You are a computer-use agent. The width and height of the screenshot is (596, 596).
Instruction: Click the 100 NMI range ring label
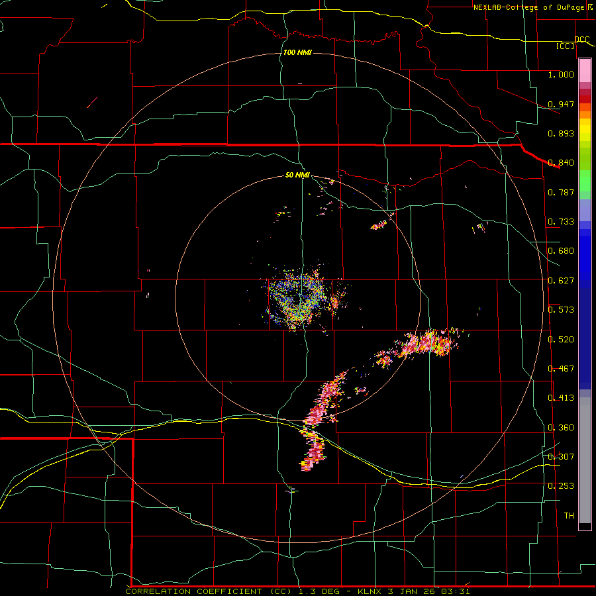point(297,52)
